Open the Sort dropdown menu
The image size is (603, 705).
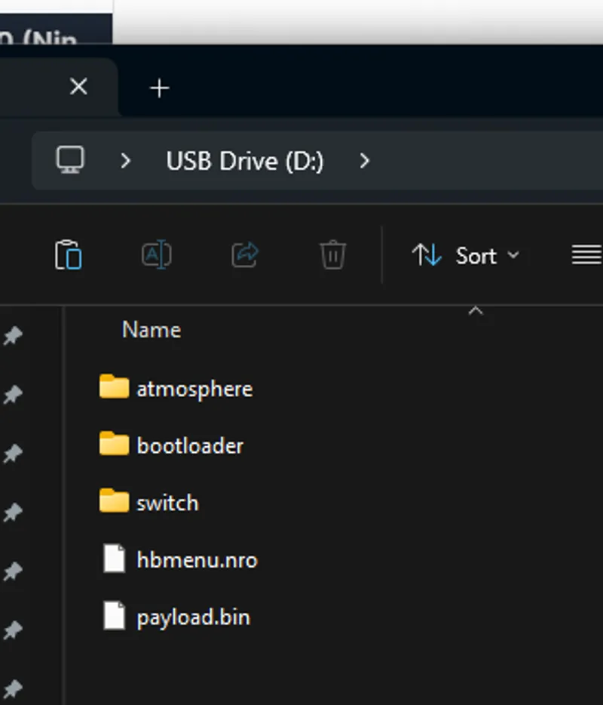tap(466, 256)
